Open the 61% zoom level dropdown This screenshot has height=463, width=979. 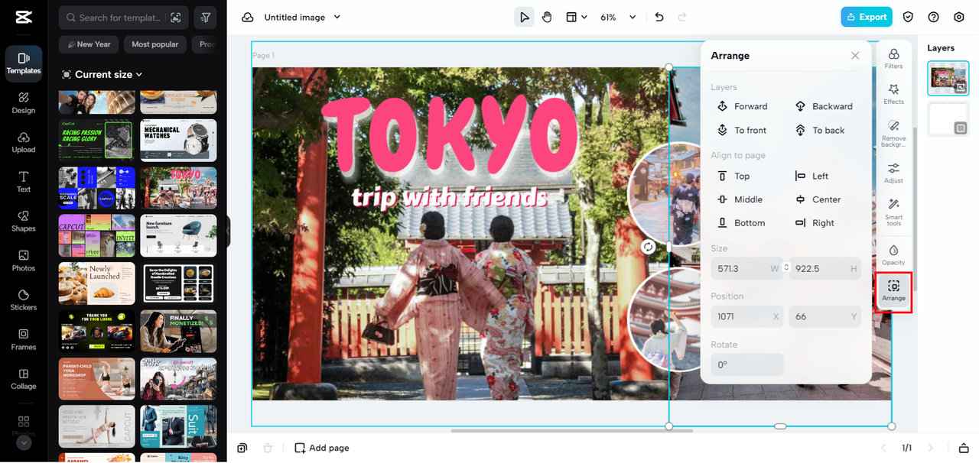click(618, 17)
